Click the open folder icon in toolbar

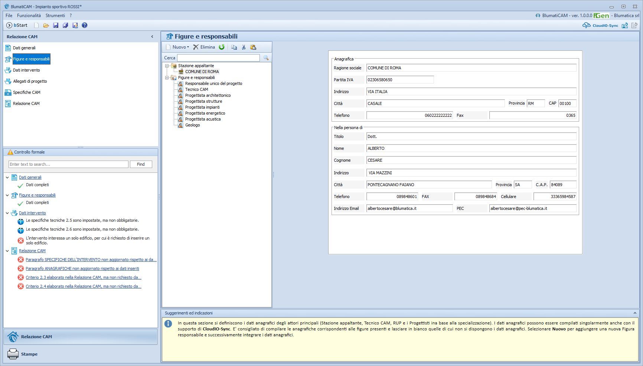pos(46,25)
